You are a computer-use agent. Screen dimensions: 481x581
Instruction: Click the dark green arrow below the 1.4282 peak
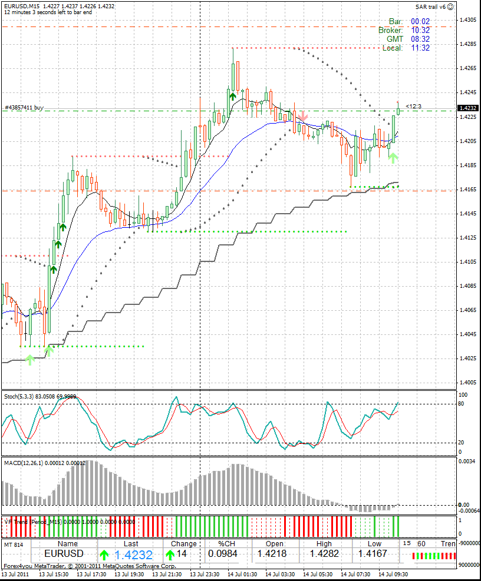(x=233, y=97)
